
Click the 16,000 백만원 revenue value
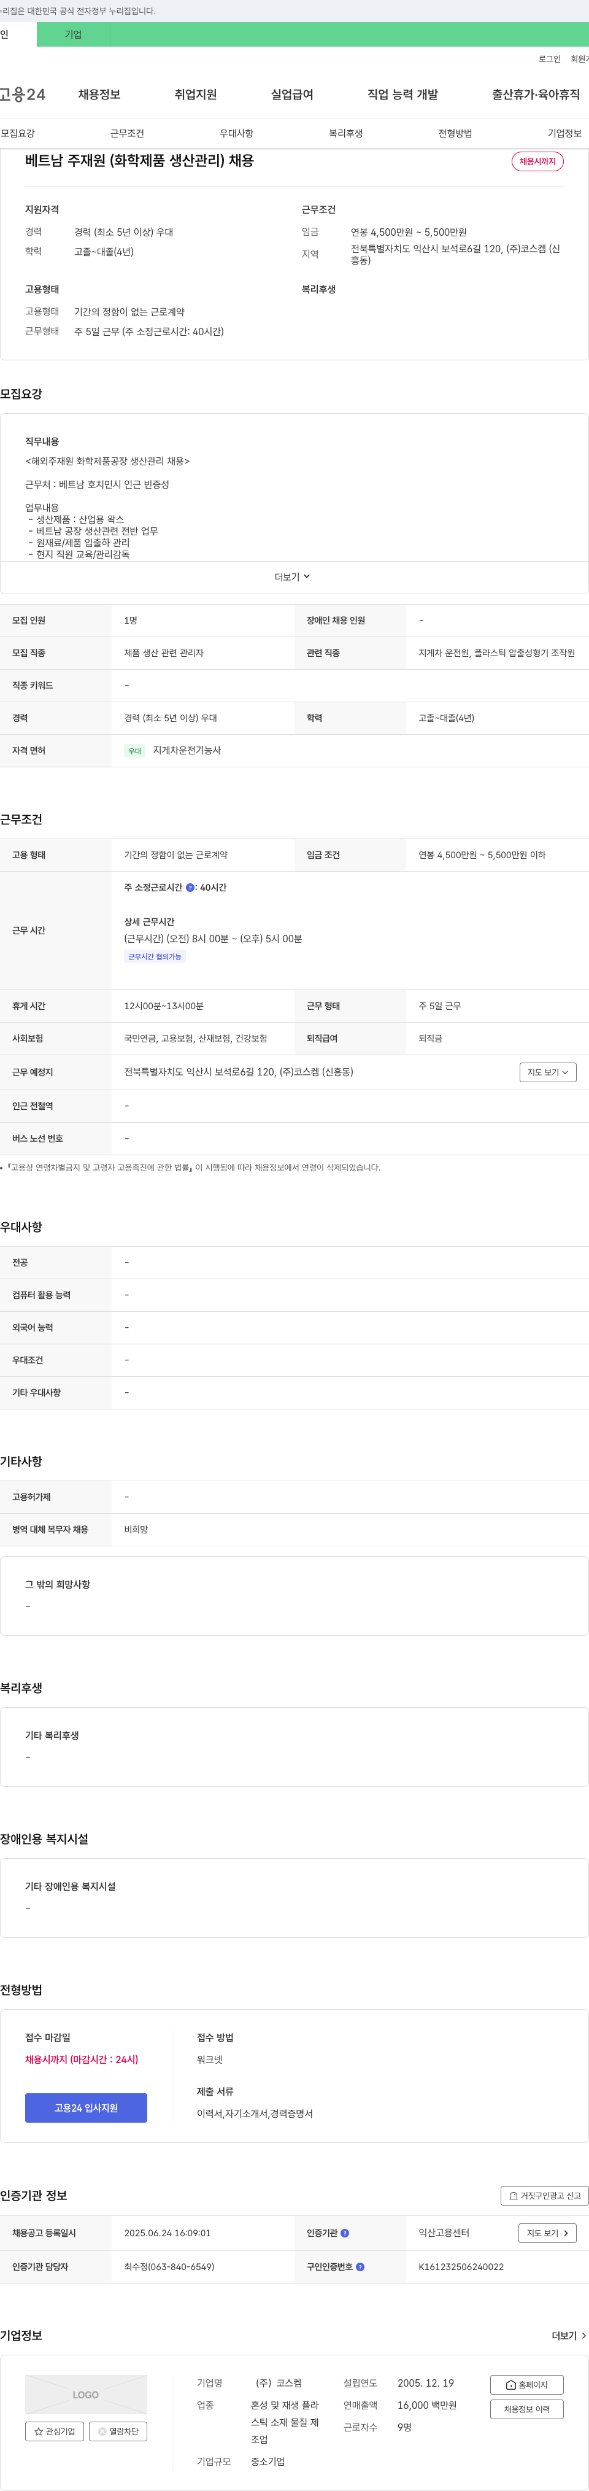[x=426, y=2405]
